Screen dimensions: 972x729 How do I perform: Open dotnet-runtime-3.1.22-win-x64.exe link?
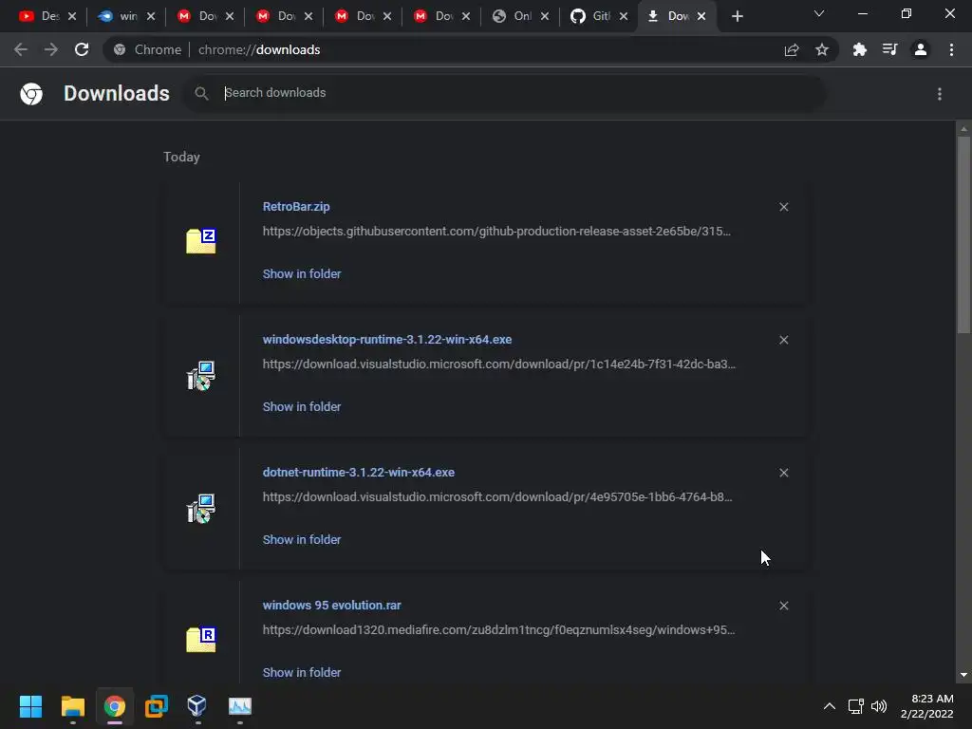click(359, 473)
